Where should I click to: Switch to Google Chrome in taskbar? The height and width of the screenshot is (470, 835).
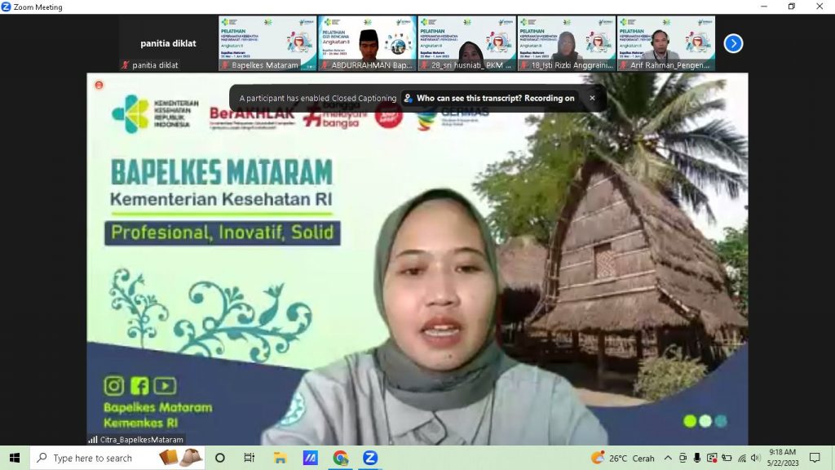coord(340,458)
